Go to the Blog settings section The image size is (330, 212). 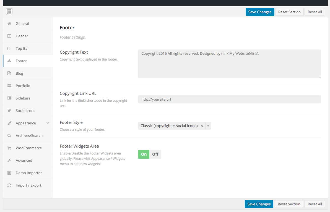pos(19,73)
